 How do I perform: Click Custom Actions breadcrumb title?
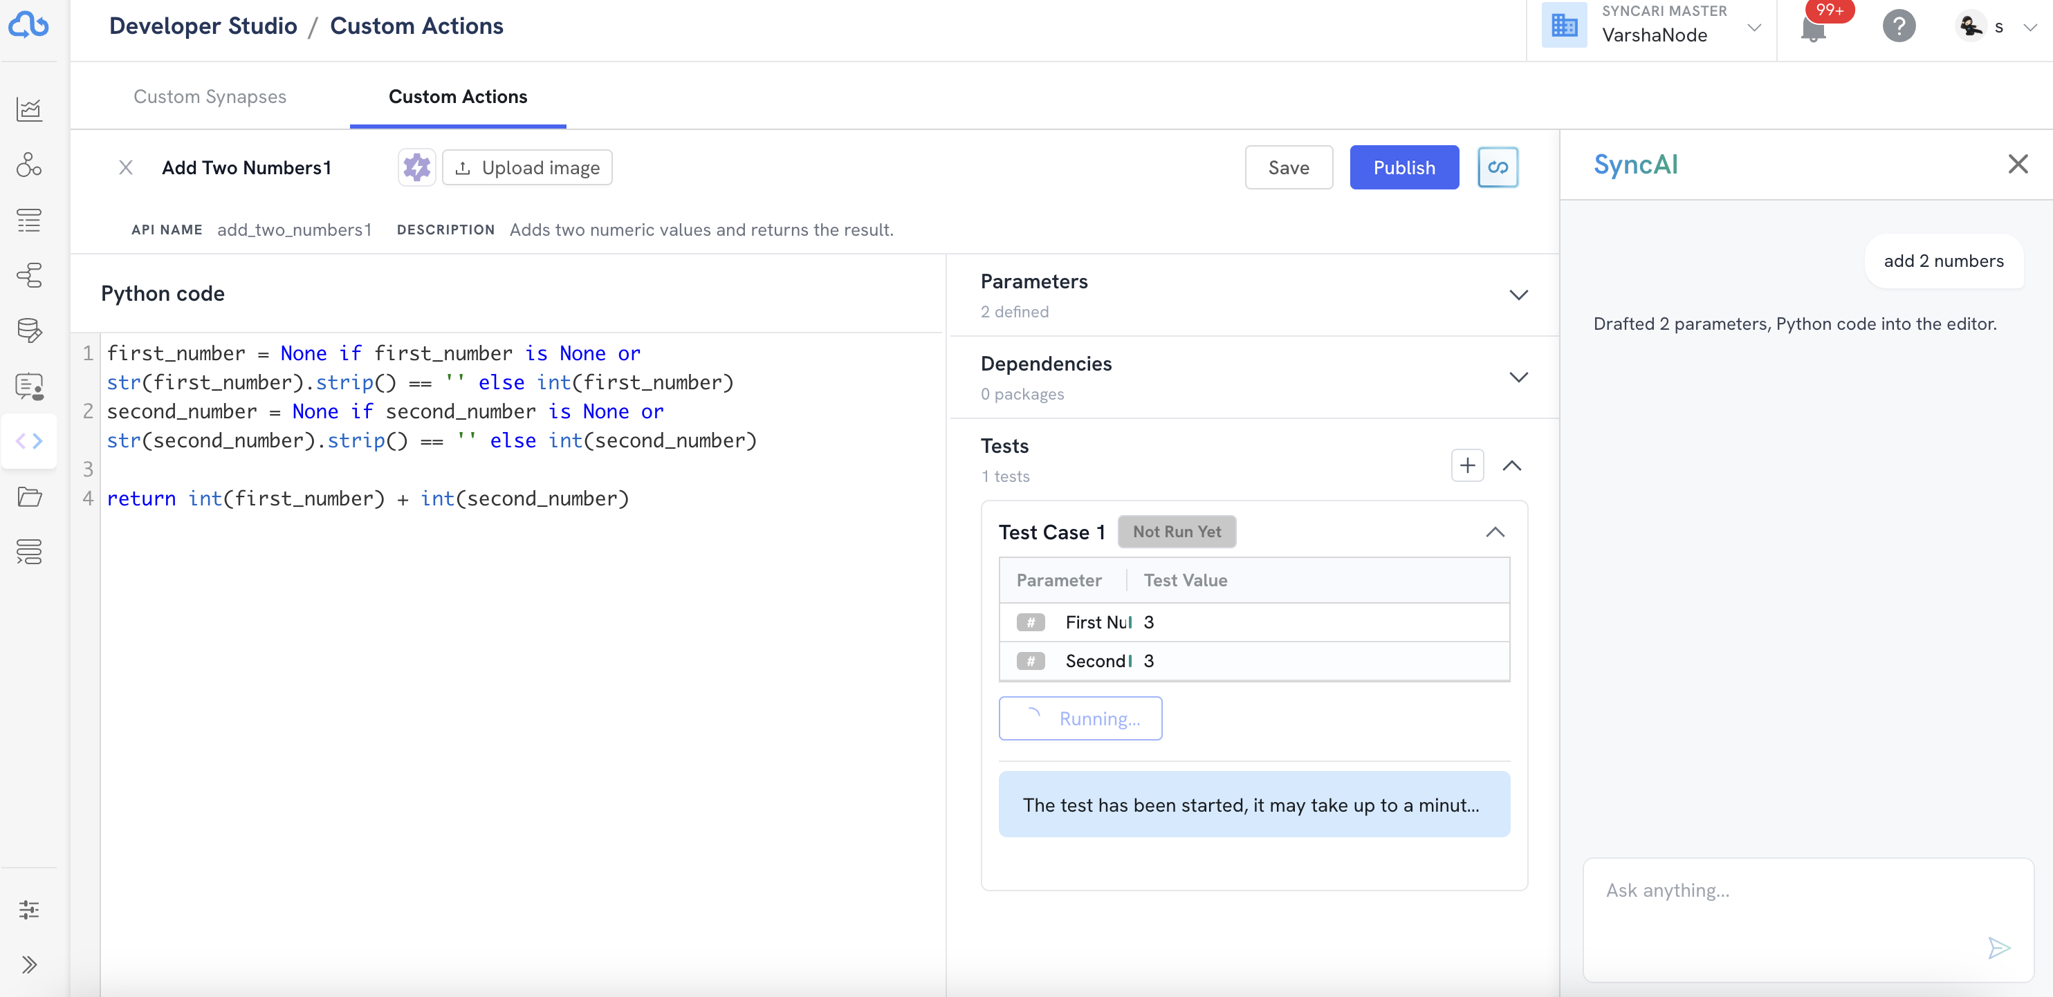416,26
